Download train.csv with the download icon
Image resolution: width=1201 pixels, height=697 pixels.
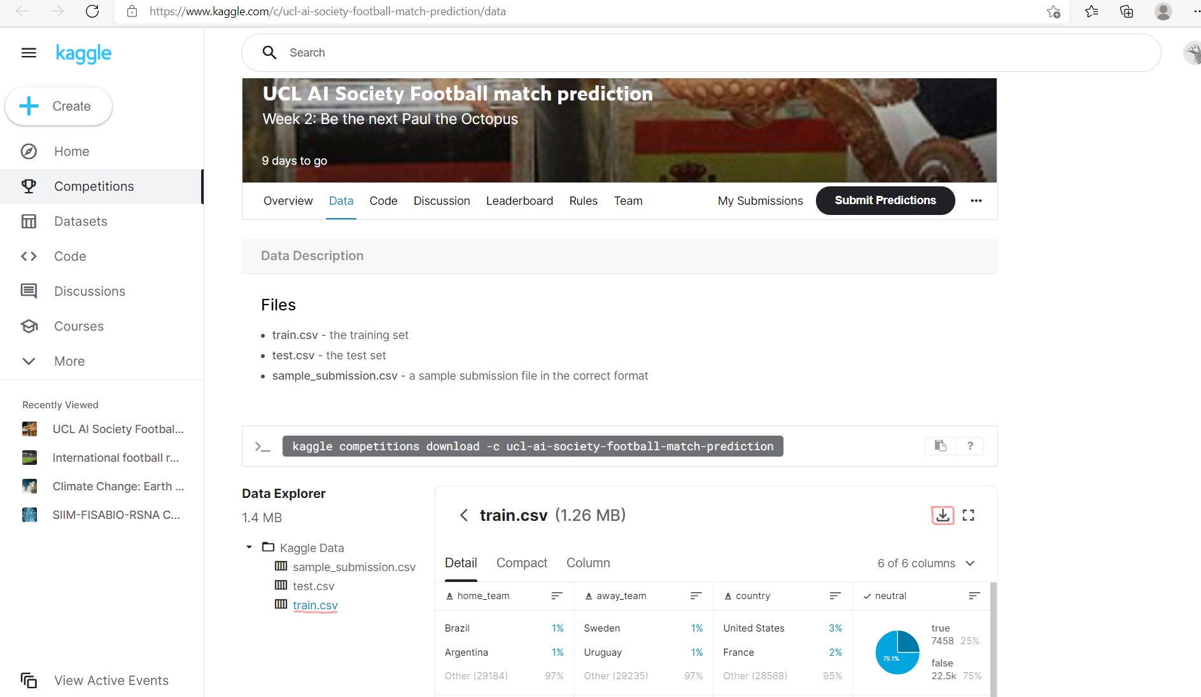(x=943, y=515)
